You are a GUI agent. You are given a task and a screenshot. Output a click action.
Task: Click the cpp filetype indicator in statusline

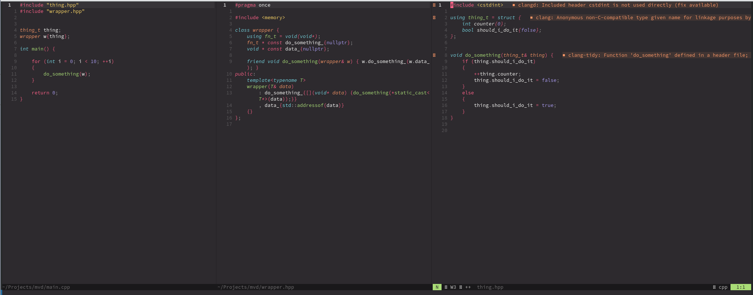[x=723, y=287]
